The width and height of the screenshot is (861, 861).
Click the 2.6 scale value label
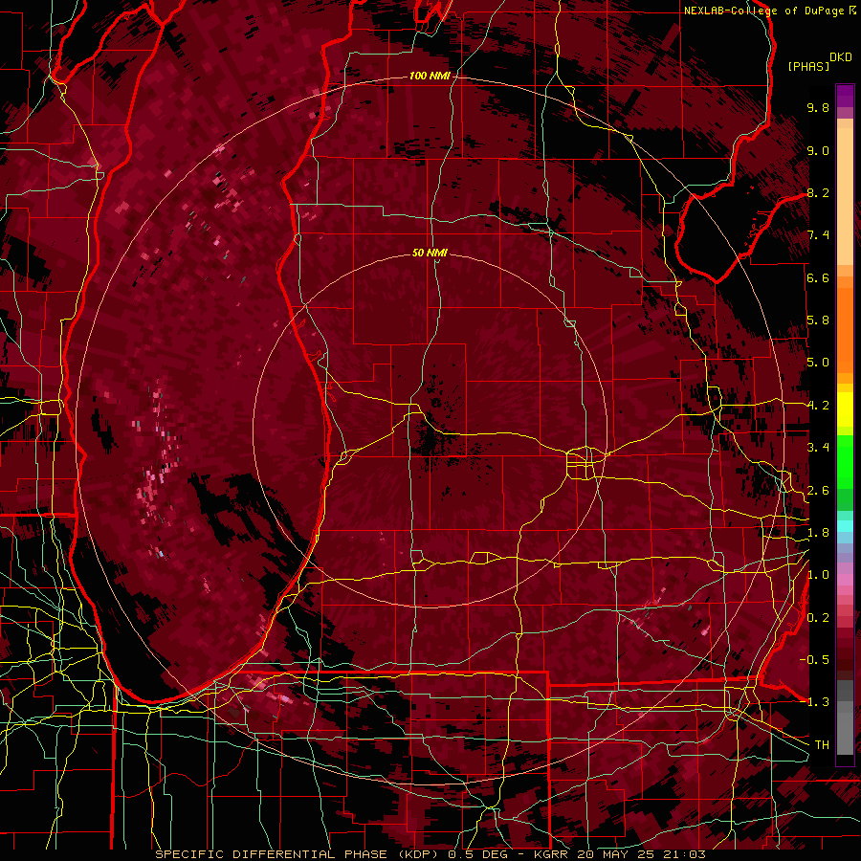(x=818, y=491)
